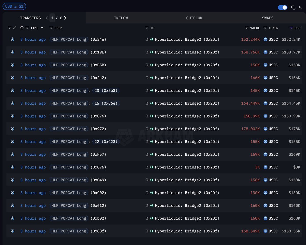Open Hyperliquid: Bridge2 link in 178.002K row
The height and width of the screenshot is (245, 306).
click(187, 129)
